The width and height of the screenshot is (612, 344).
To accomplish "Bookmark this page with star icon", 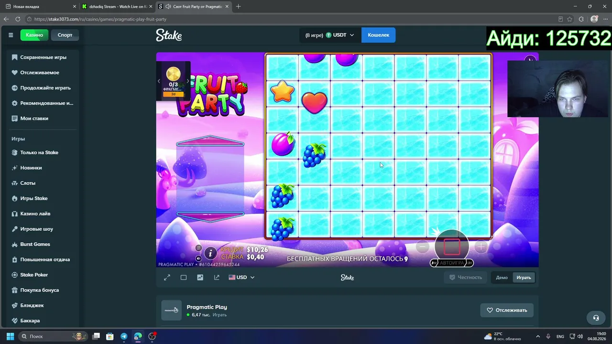I will pos(570,19).
